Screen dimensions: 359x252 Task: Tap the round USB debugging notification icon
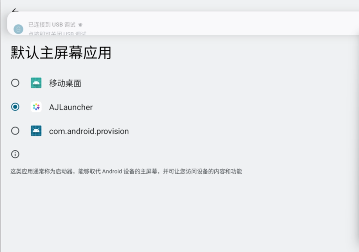pyautogui.click(x=18, y=29)
